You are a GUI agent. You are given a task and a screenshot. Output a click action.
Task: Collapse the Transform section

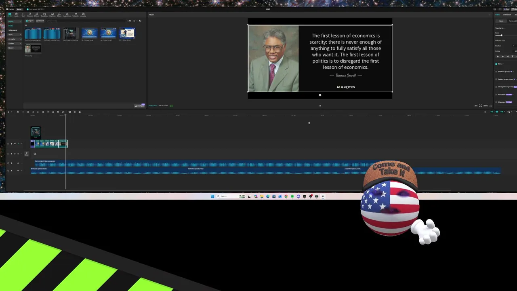pos(500,28)
